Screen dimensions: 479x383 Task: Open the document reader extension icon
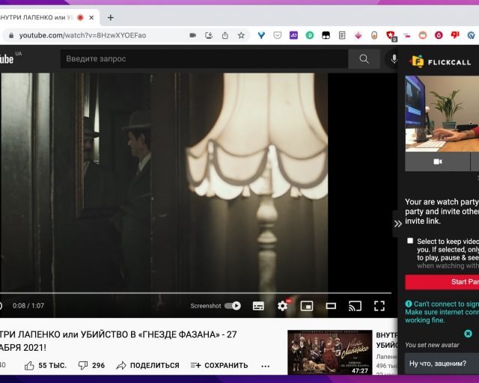[342, 35]
